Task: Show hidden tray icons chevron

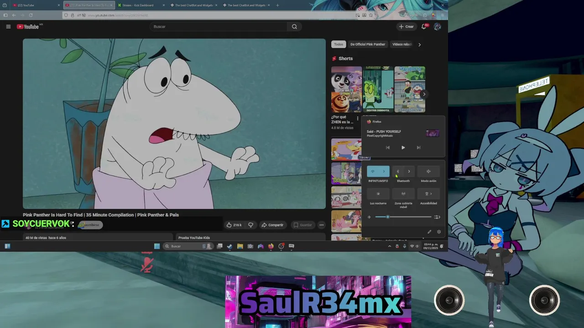Action: pos(389,246)
